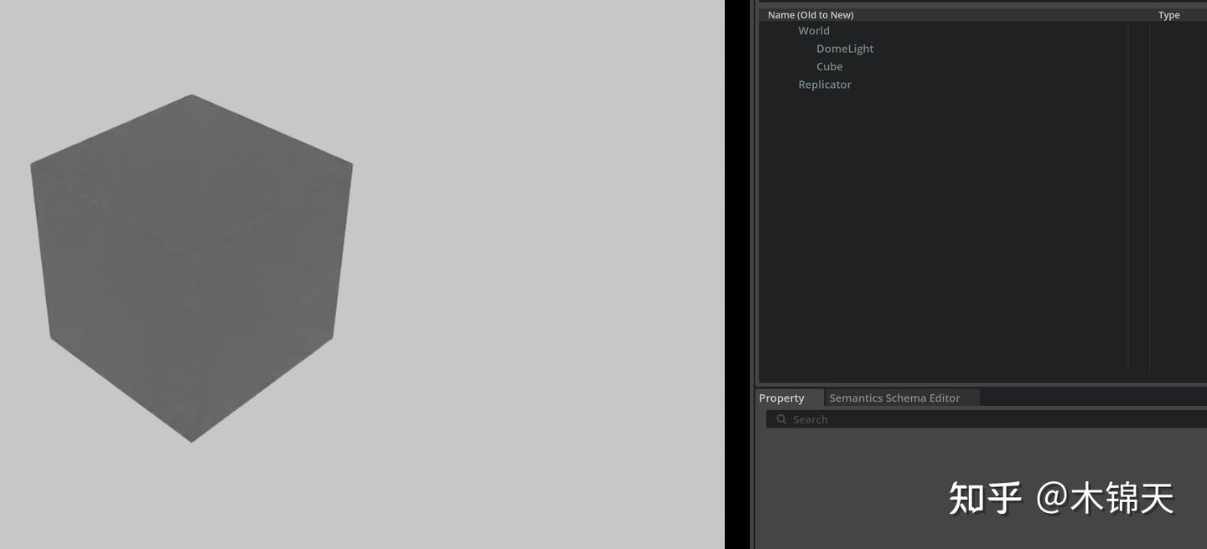
Task: Select the World prim in stage tree
Action: [813, 31]
